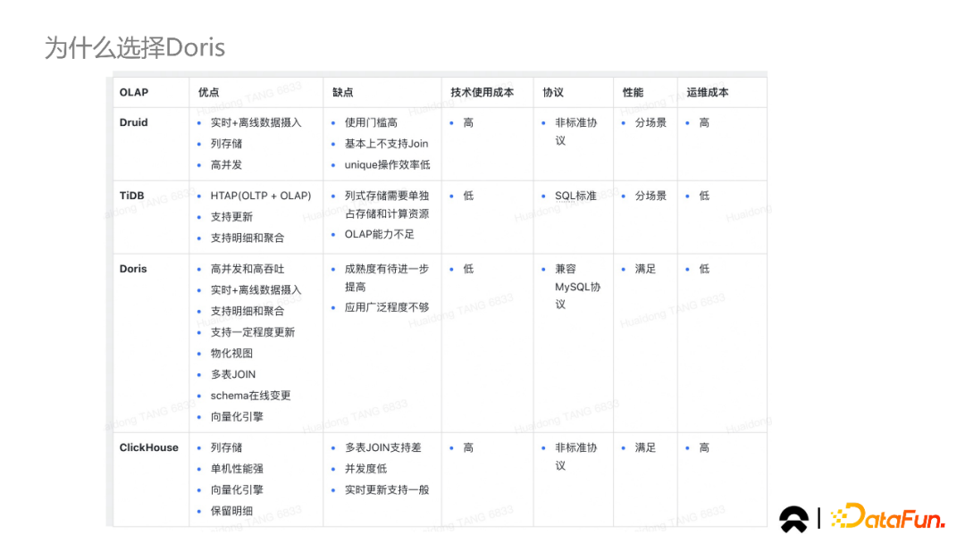
Task: Click 应用广泛程度不够 text
Action: click(x=387, y=307)
